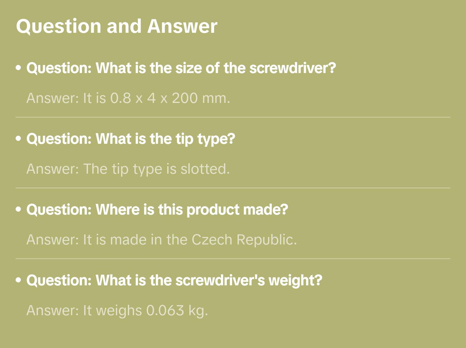Click the divider below the size answer
466x348 pixels.
[x=233, y=117]
